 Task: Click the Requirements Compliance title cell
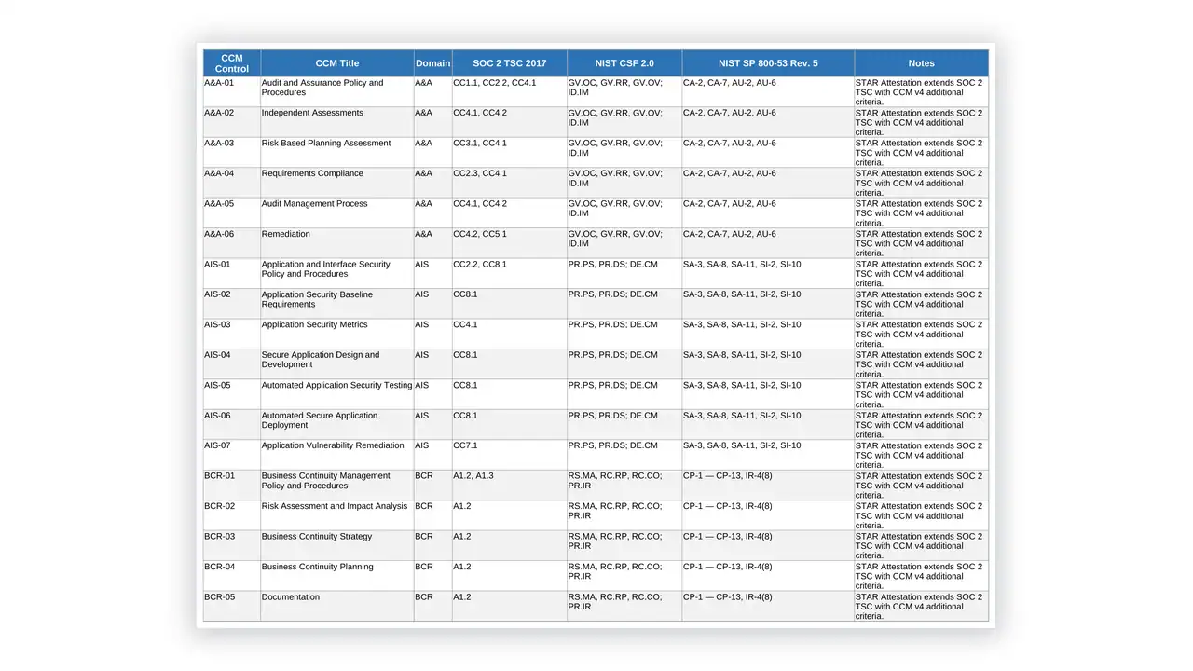click(337, 183)
